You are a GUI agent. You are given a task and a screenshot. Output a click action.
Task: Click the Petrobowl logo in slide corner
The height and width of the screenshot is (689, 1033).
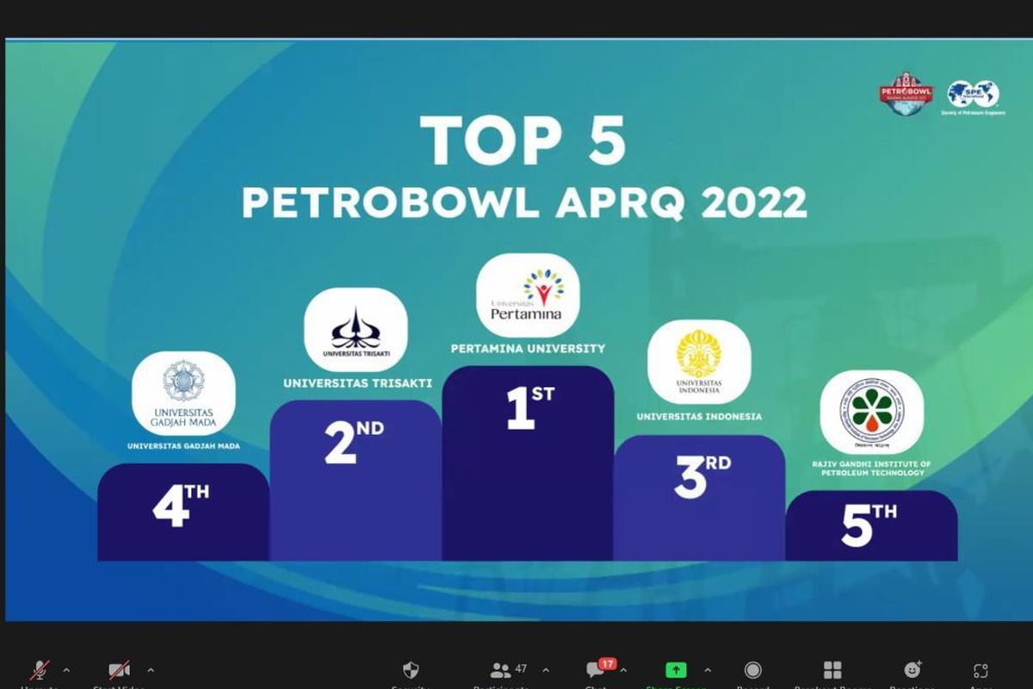906,95
